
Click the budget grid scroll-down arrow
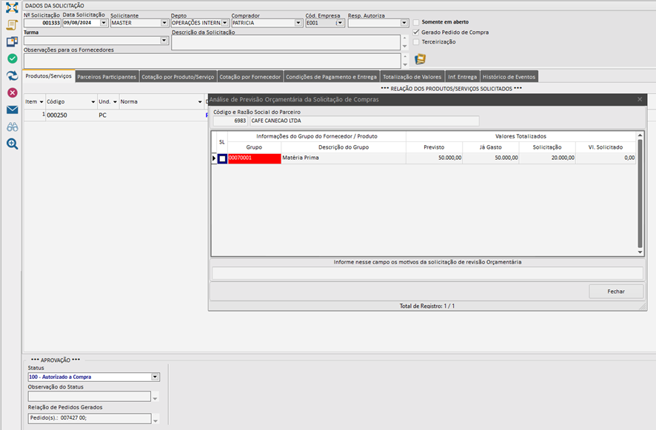pyautogui.click(x=640, y=252)
